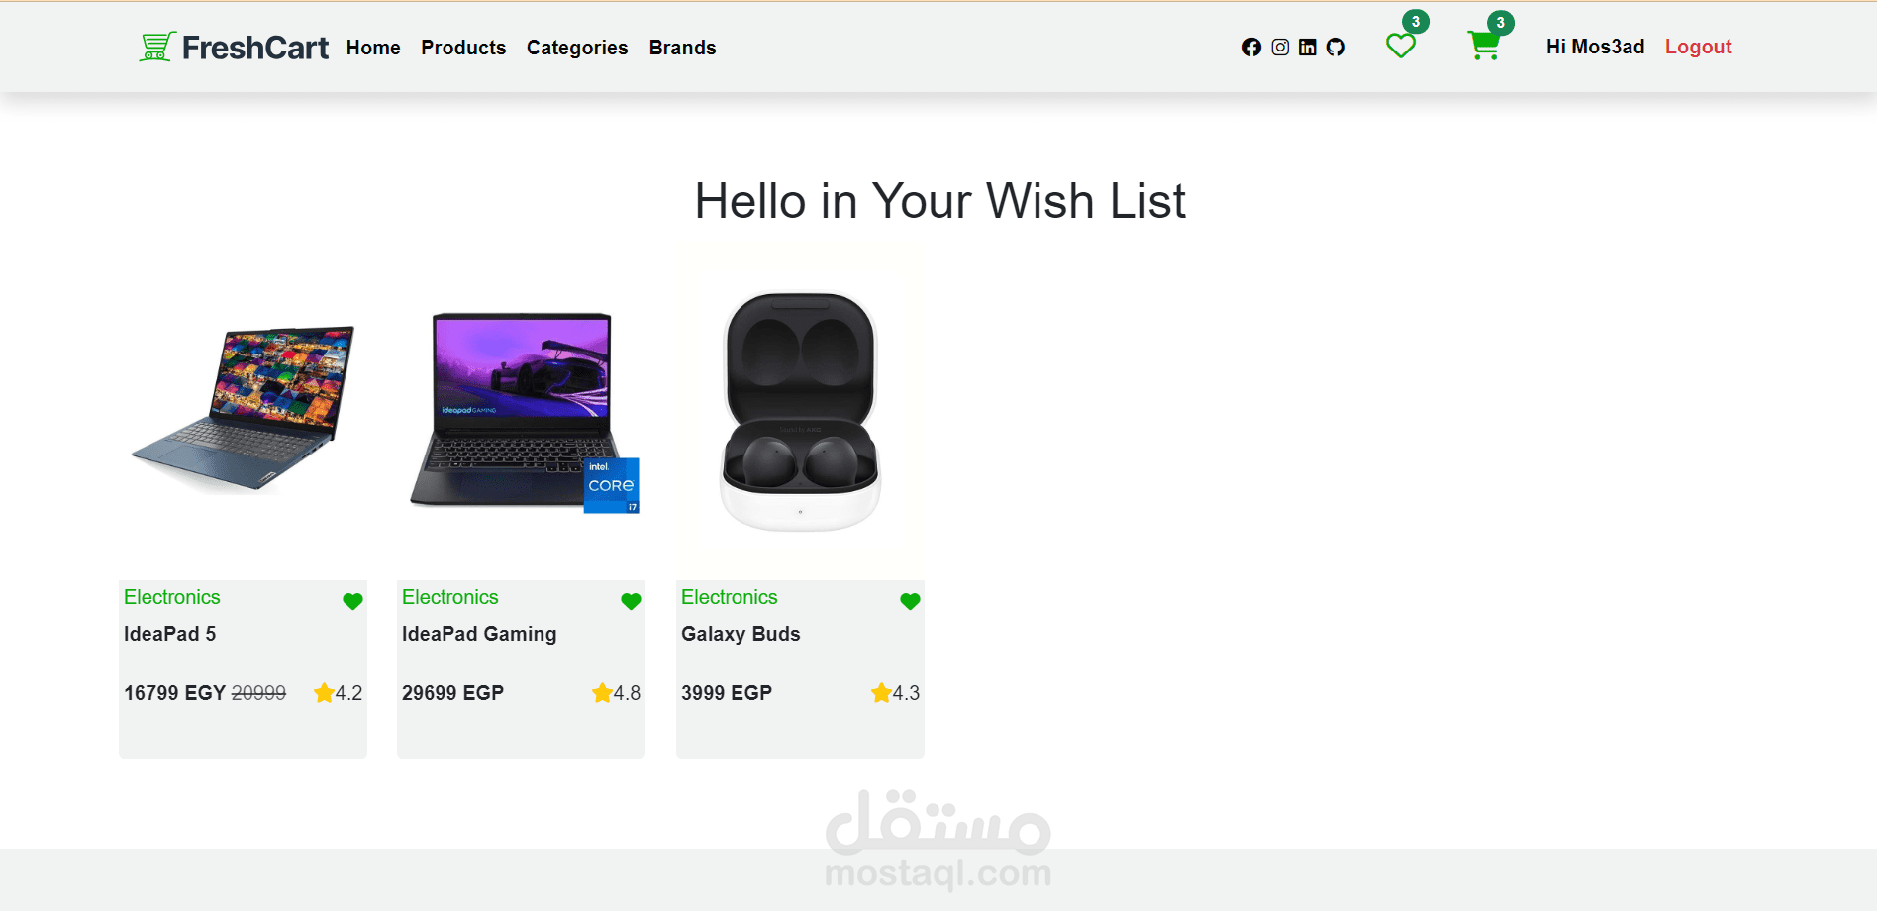This screenshot has width=1877, height=911.
Task: Remove IdeaPad 5 from wishlist via heart
Action: coord(352,601)
